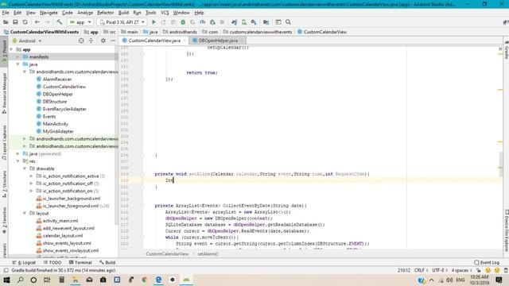509x286 pixels.
Task: Navigate forward with the right arrow icon
Action: pos(48,22)
